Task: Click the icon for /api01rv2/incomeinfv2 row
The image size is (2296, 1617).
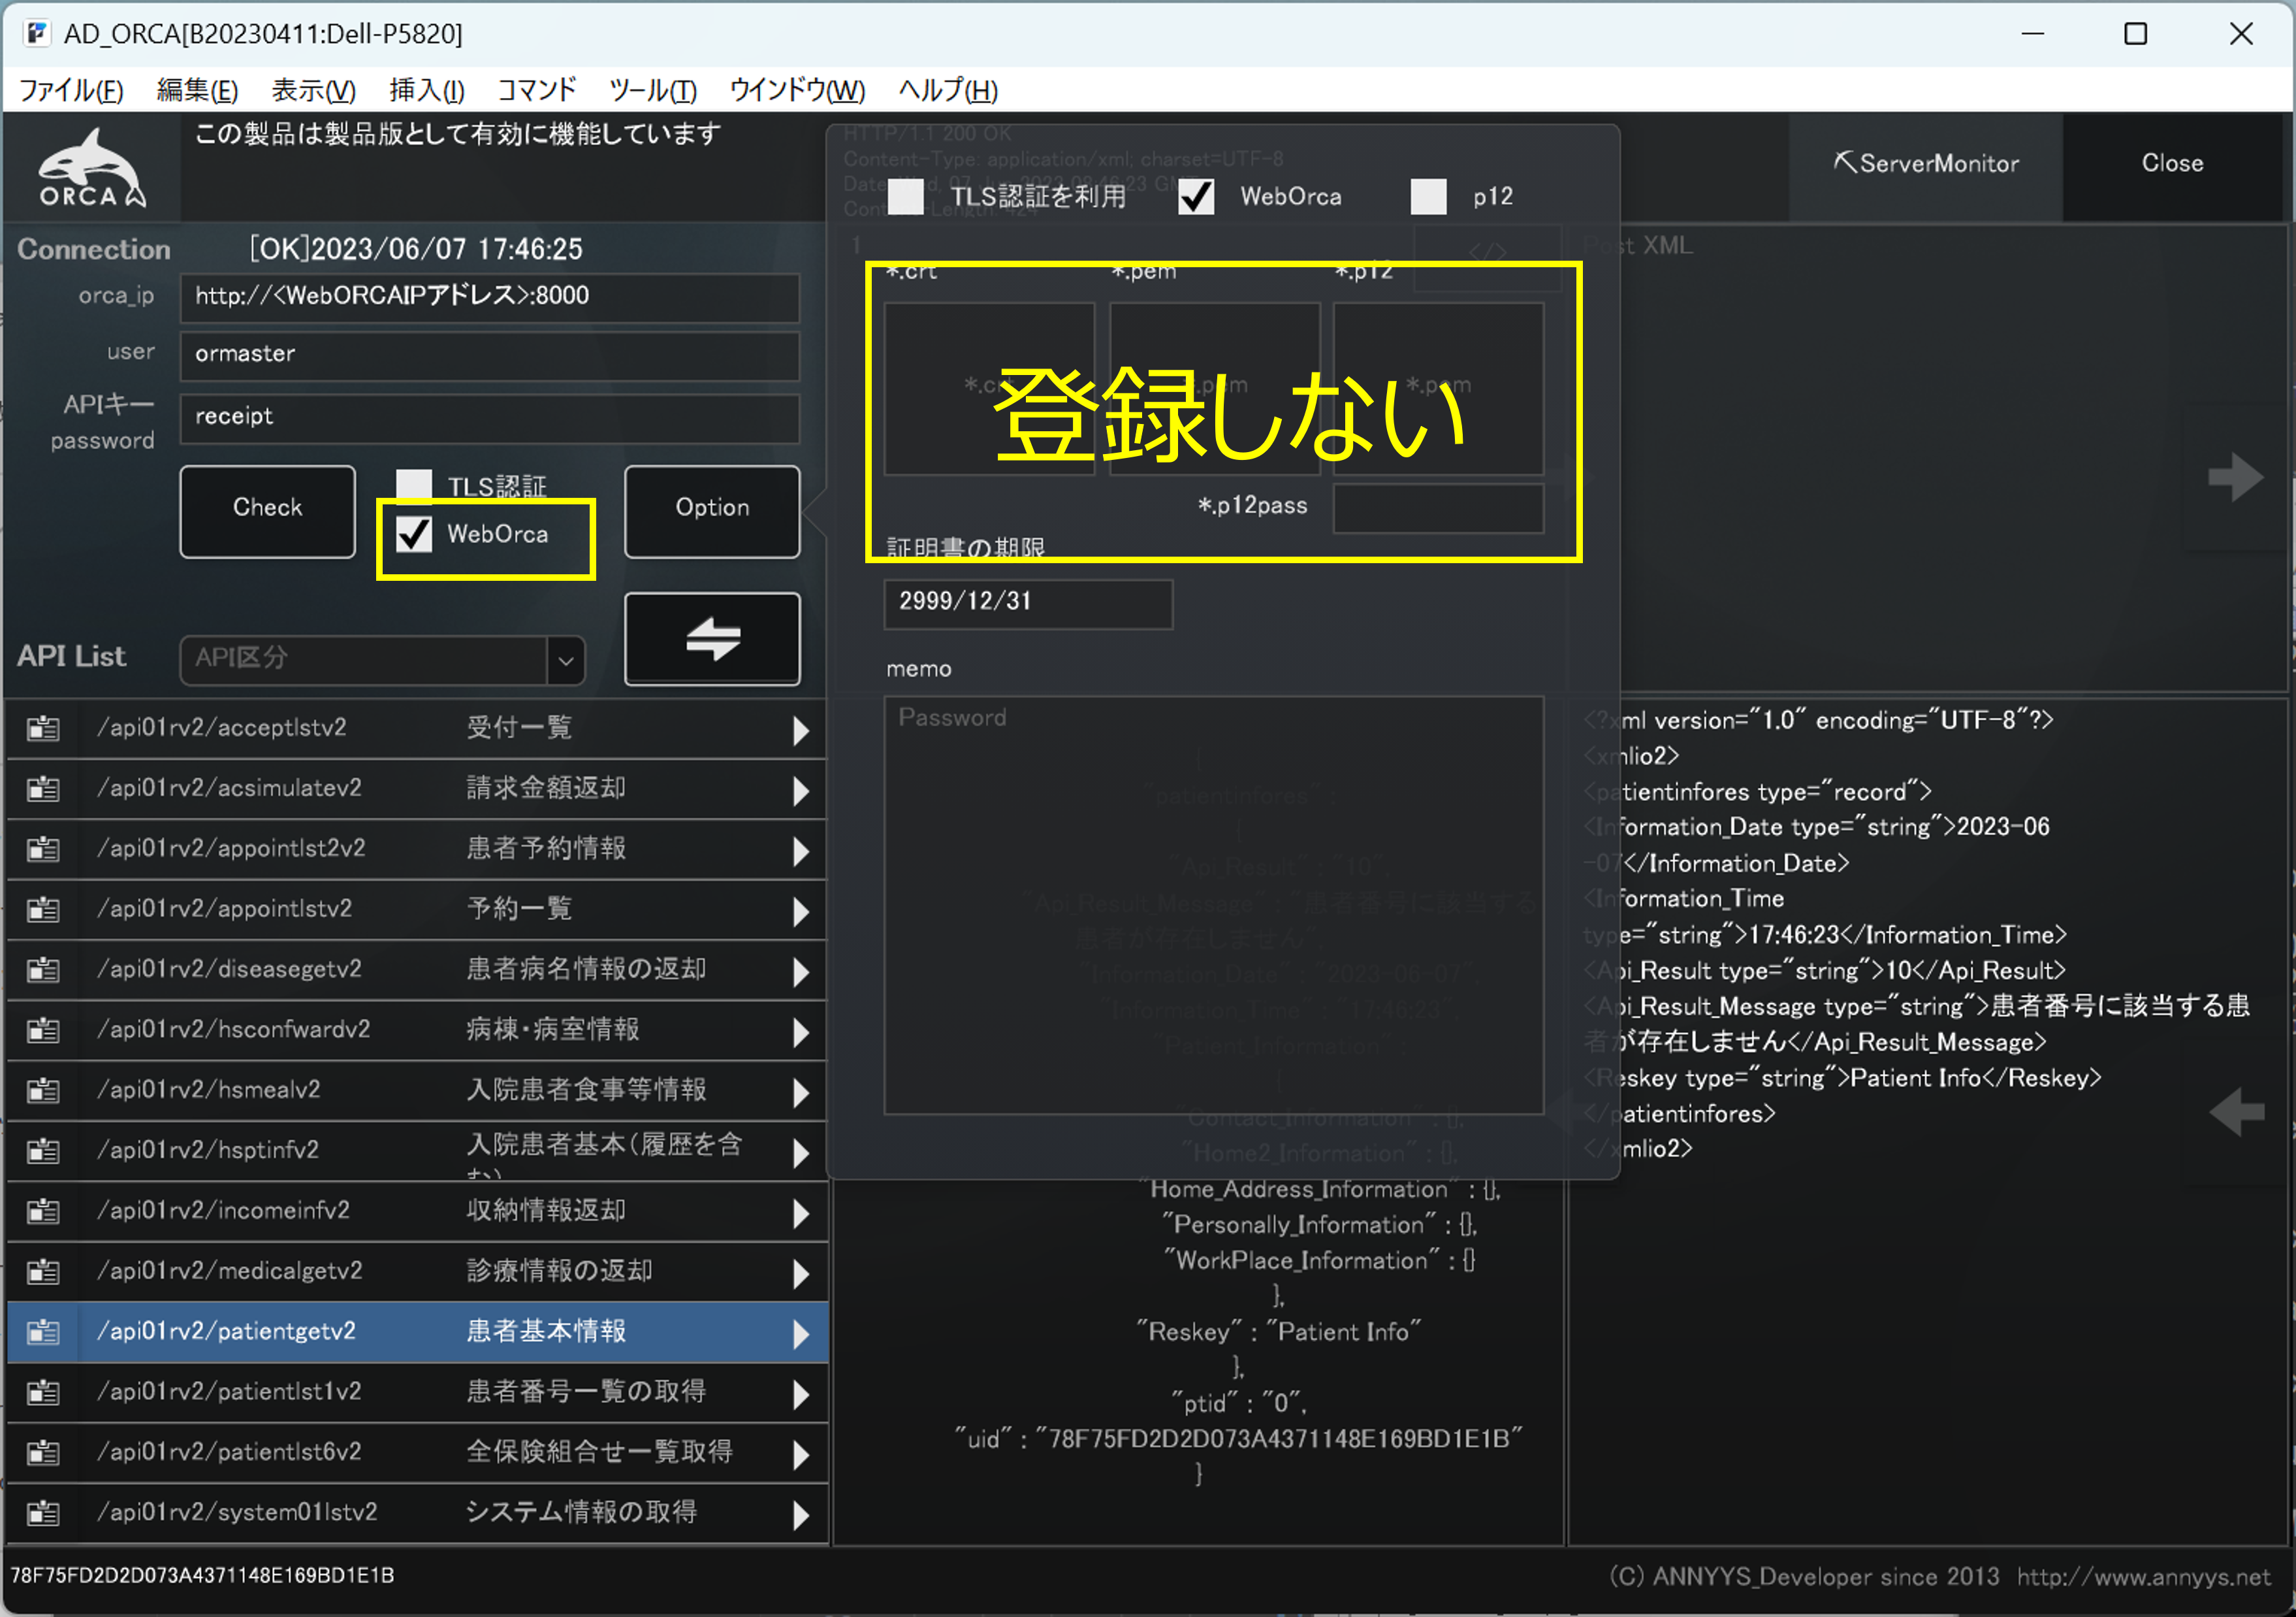Action: [x=43, y=1211]
